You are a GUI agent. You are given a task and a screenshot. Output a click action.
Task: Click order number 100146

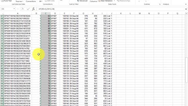pyautogui.click(x=64, y=103)
